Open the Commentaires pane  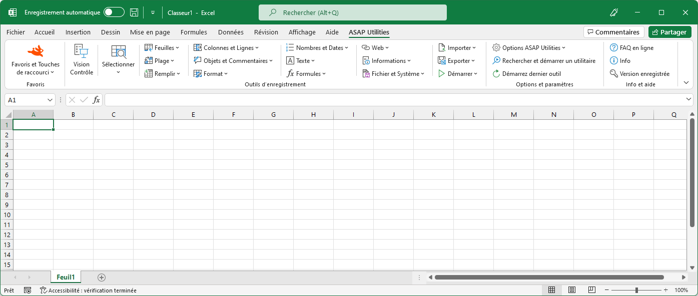[x=613, y=31]
